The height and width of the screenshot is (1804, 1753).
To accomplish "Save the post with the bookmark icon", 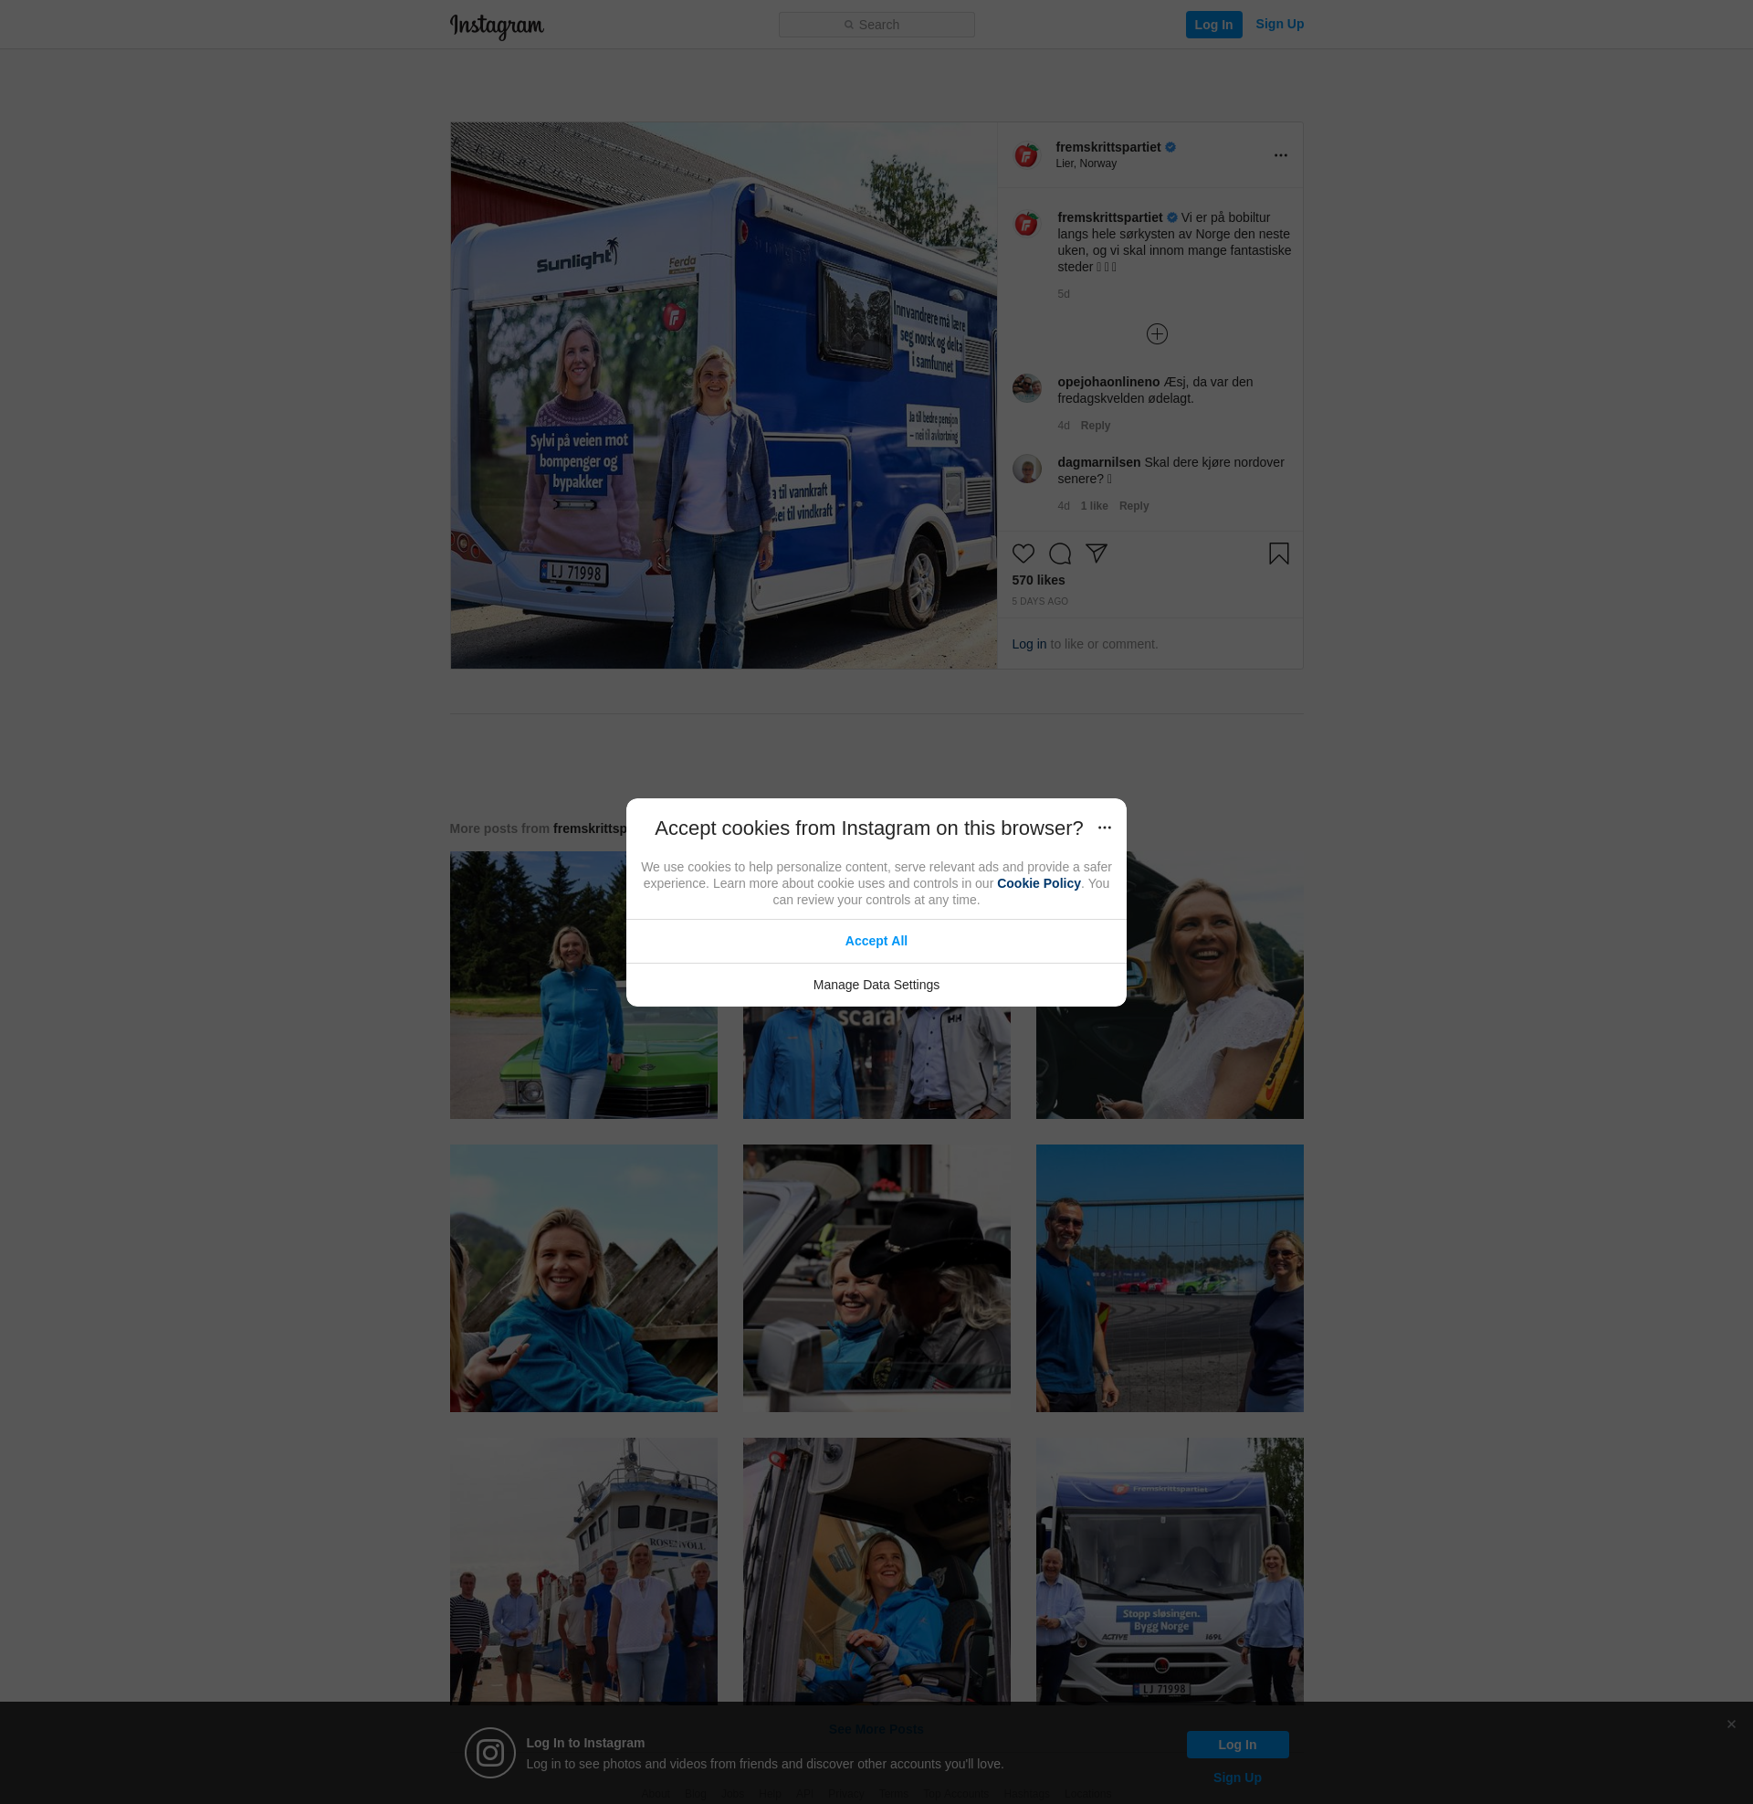I will coord(1278,554).
